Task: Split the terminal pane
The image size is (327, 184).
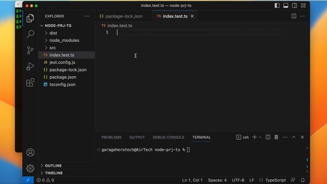Action: click(268, 137)
